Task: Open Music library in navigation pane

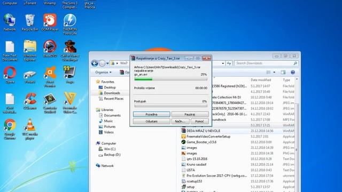Action: [108, 121]
